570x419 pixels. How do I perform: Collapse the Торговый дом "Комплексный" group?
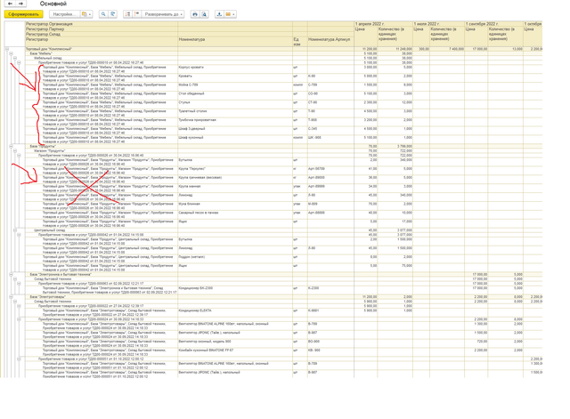pos(6,49)
